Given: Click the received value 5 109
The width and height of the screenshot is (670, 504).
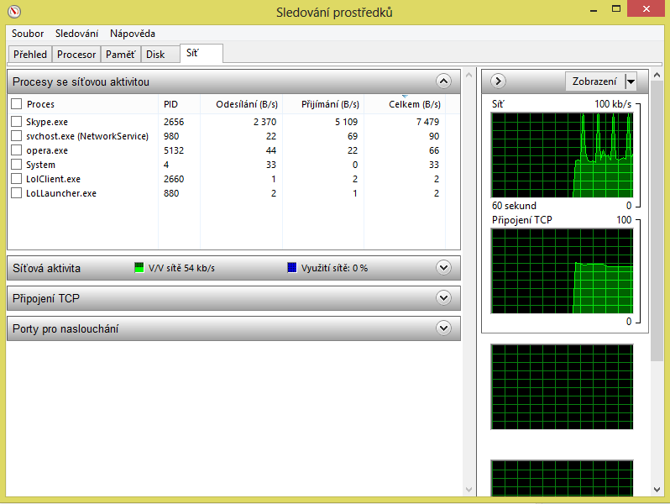Looking at the screenshot, I should point(346,122).
